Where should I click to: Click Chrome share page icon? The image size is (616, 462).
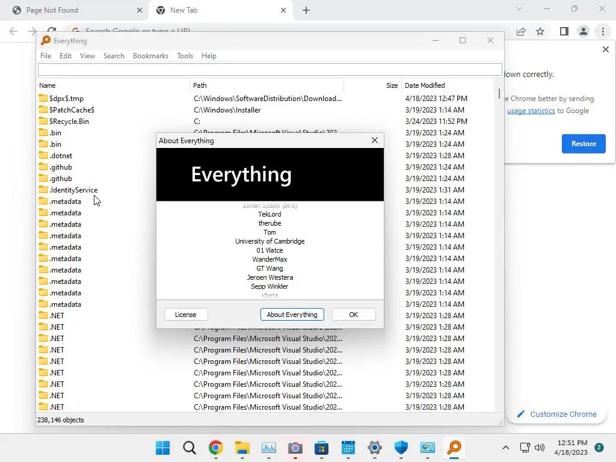[x=521, y=31]
